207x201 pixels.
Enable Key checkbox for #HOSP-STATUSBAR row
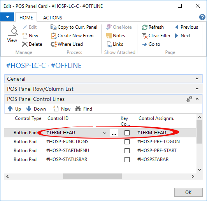(x=127, y=159)
